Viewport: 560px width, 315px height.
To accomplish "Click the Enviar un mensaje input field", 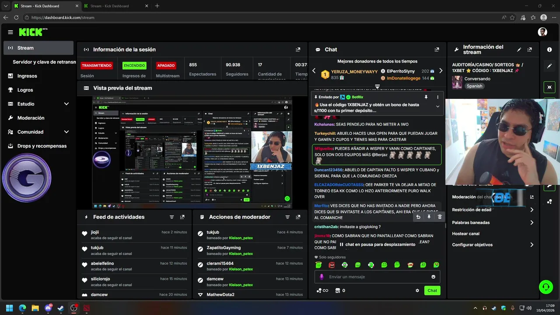I will 377,276.
